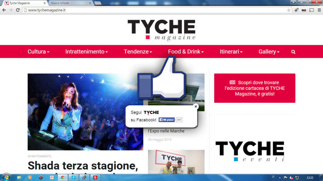This screenshot has height=181, width=323.
Task: Click the cast screen extension icon
Action: 312,10
